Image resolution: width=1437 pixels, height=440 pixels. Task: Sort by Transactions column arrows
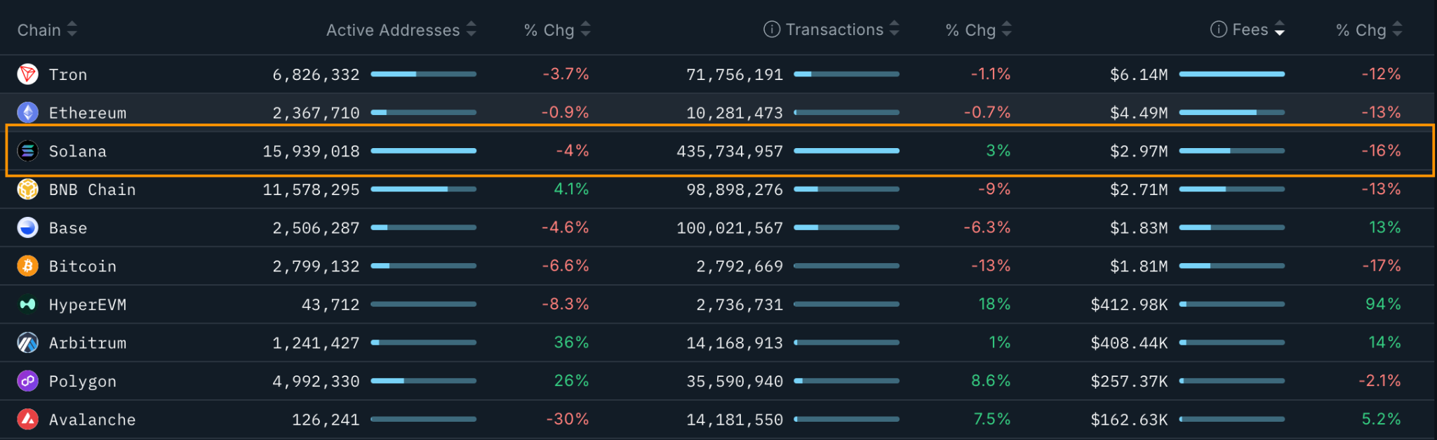tap(894, 29)
